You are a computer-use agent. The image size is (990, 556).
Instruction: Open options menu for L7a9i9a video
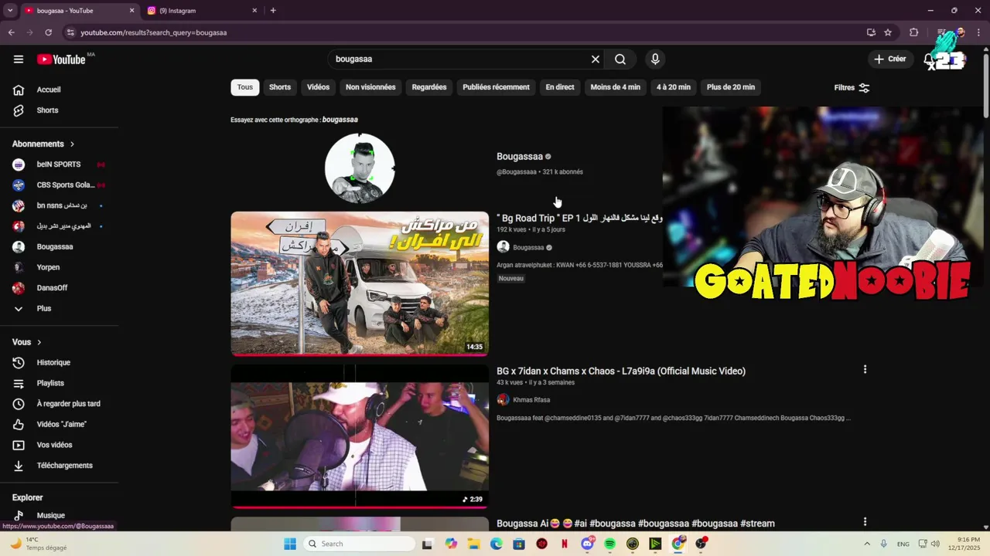pos(865,370)
